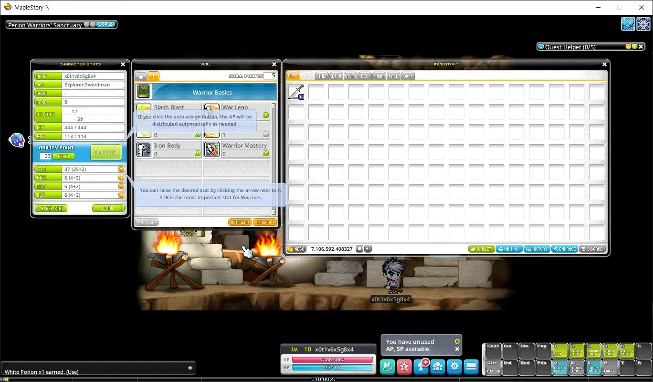Image resolution: width=653 pixels, height=382 pixels.
Task: Open the green N marketplace icon
Action: pos(388,366)
